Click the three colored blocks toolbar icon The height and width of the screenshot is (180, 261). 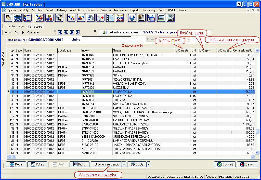pos(49,18)
